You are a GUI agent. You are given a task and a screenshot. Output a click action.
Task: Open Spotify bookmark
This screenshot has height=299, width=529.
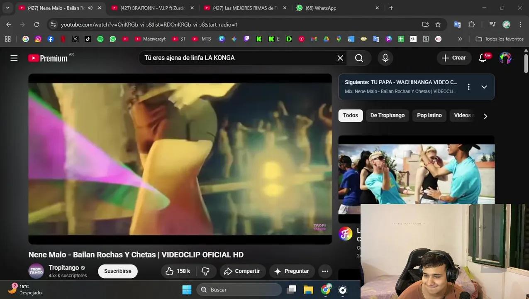100,39
